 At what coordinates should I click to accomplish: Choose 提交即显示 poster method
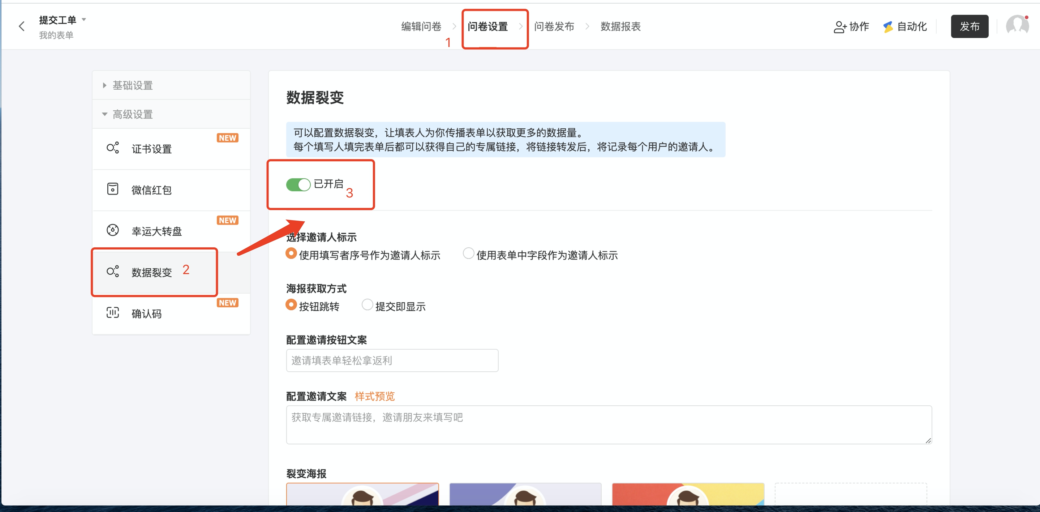point(367,305)
